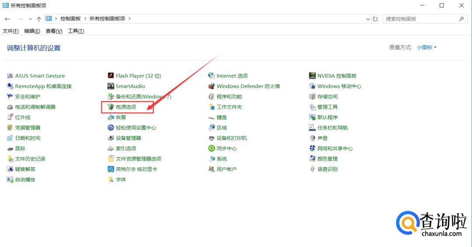Image resolution: width=472 pixels, height=247 pixels.
Task: Expand the address bar history dropdown
Action: (x=368, y=19)
